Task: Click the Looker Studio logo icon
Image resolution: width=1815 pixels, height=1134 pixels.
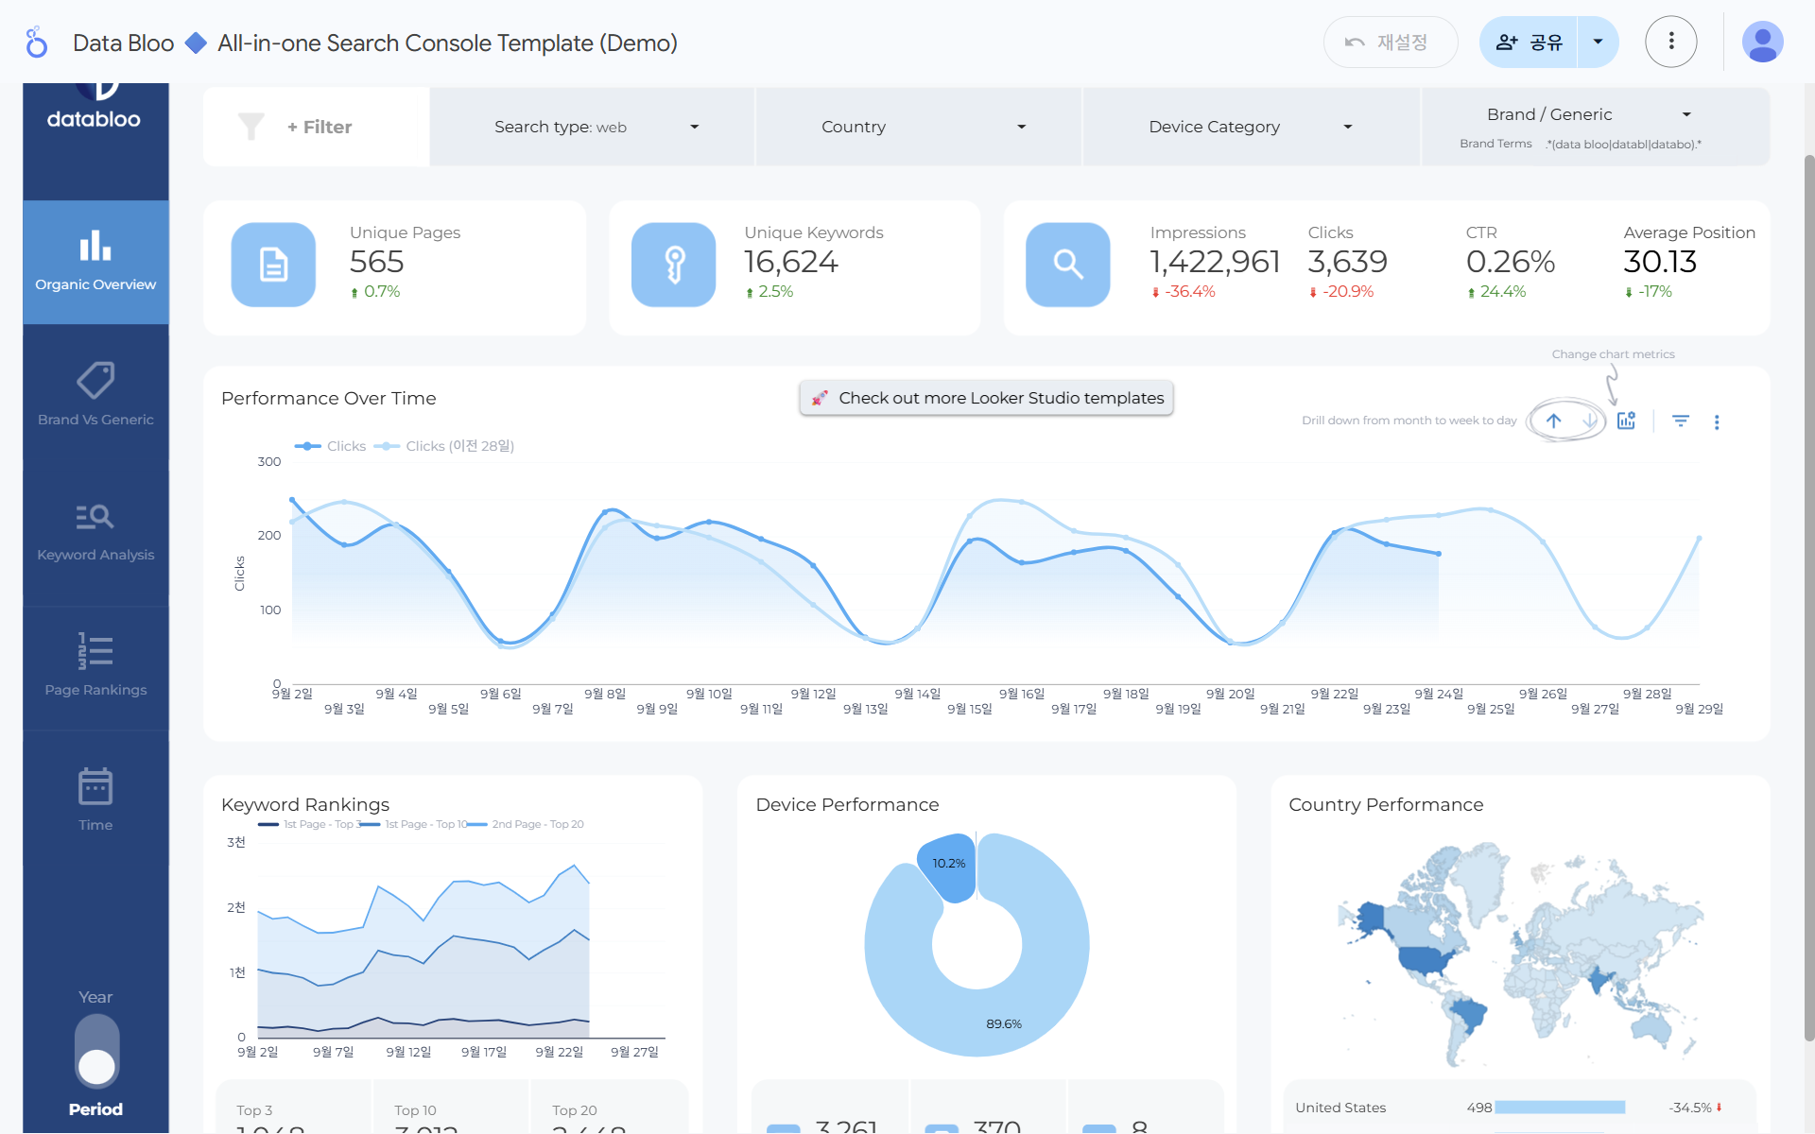Action: pos(36,43)
